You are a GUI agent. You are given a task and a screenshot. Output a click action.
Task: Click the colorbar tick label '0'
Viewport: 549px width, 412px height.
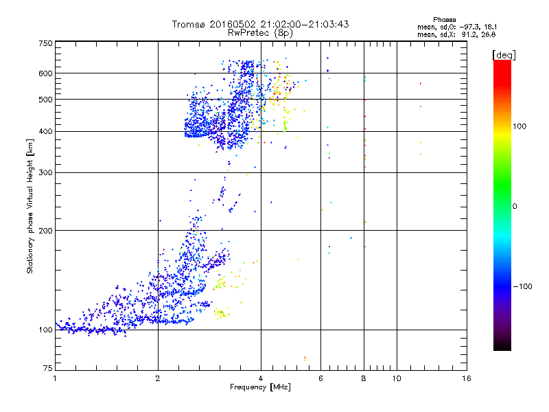(x=515, y=207)
